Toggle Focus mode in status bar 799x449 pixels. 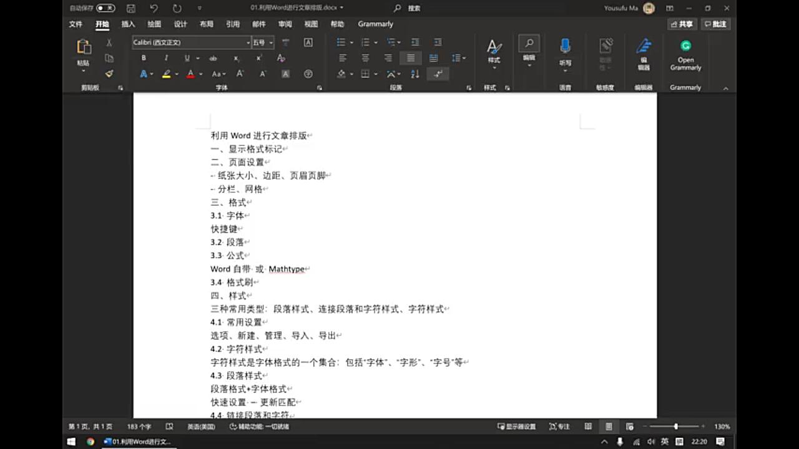click(x=559, y=427)
